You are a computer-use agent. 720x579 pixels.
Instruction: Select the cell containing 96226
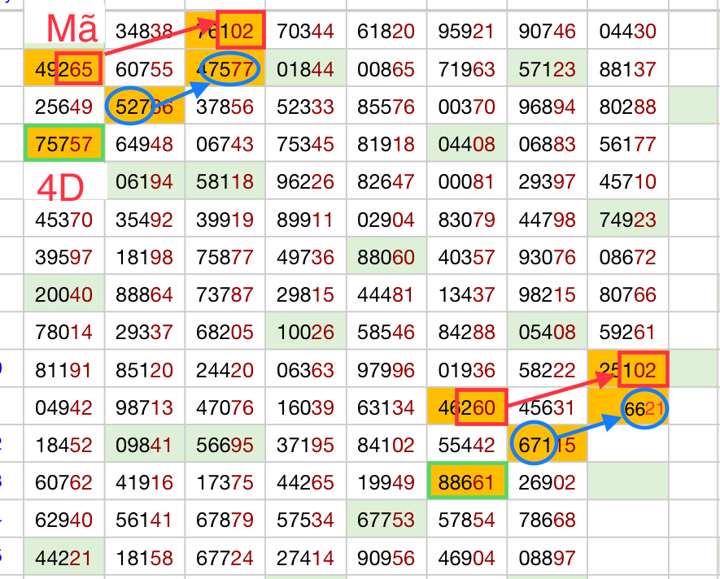(x=306, y=182)
